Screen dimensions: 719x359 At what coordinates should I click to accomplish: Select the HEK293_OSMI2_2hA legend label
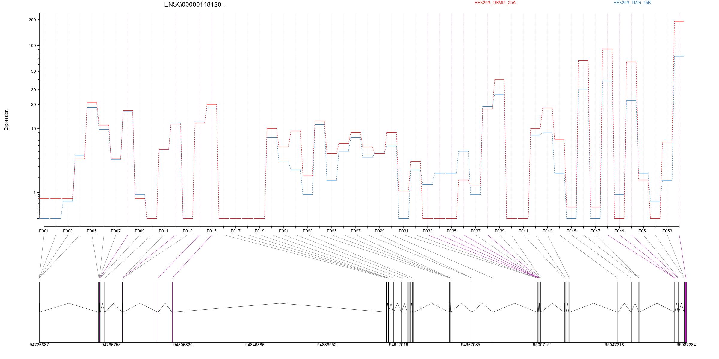(x=495, y=3)
